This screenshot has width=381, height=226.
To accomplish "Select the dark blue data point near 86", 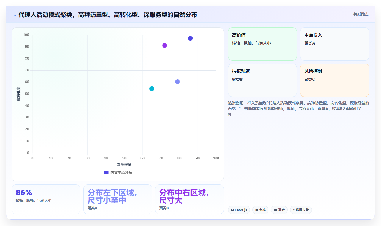I will (x=190, y=38).
